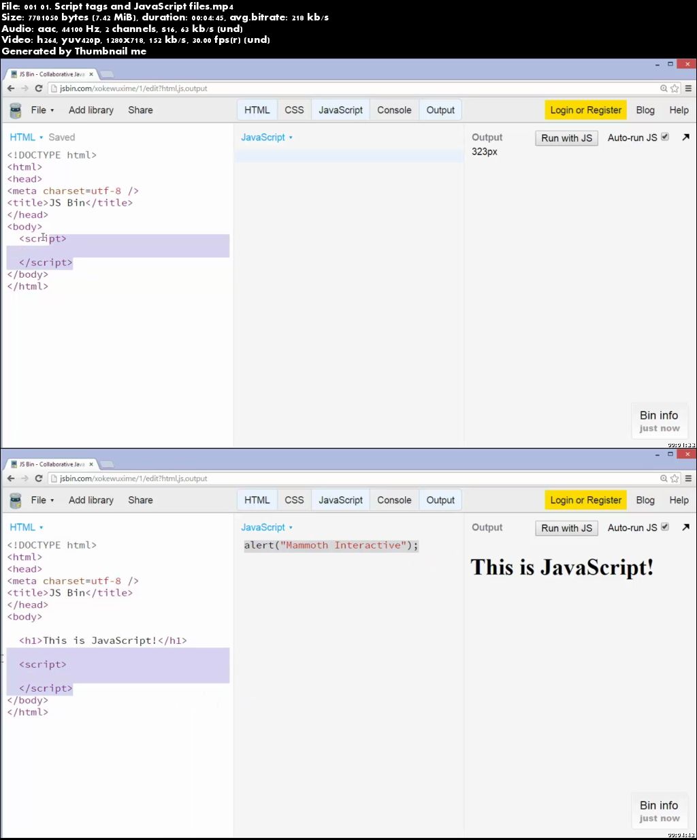Pop out the output in upper frame
Viewport: 697px width, 840px height.
pos(685,137)
